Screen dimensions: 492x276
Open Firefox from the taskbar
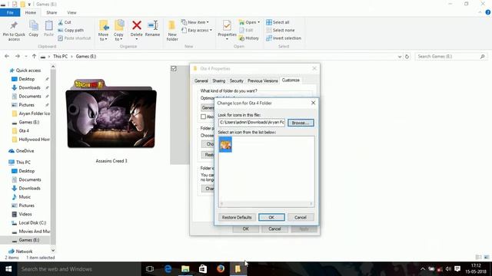221,269
